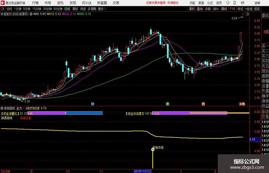Screen dimensions: 269x173
Task: Open the 功能 menu
Action: pos(192,3)
